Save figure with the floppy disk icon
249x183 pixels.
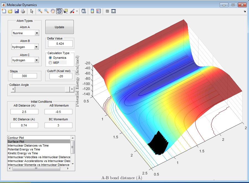coord(17,11)
